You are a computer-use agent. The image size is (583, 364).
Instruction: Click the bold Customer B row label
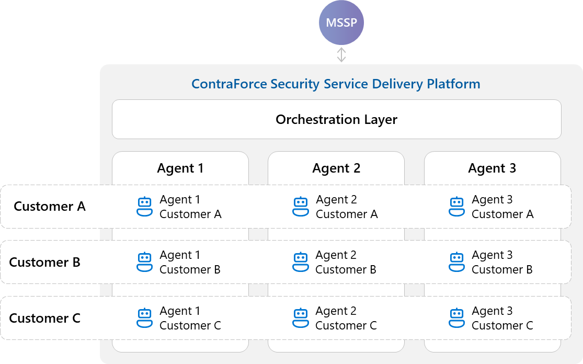coord(44,263)
